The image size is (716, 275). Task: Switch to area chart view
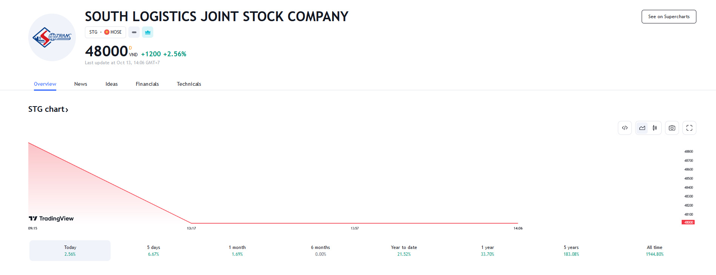(642, 128)
